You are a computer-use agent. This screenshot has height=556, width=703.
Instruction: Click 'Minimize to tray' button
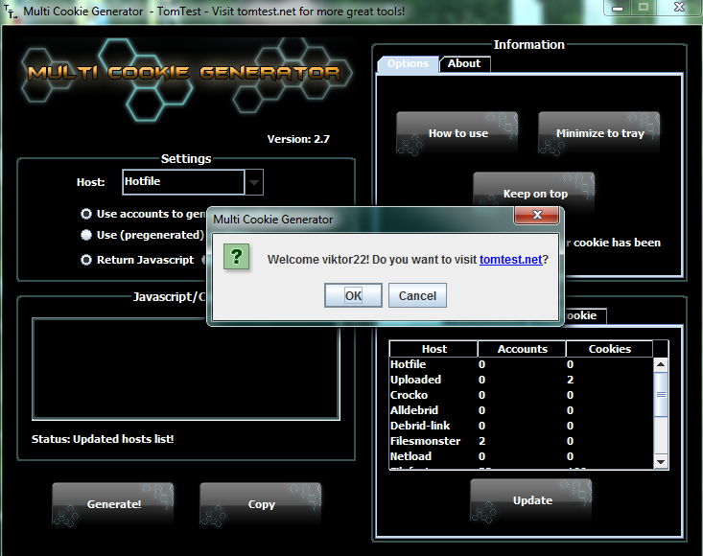click(599, 133)
